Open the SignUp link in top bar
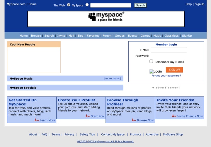Image resolution: width=211 pixels, height=147 pixels. [x=200, y=4]
